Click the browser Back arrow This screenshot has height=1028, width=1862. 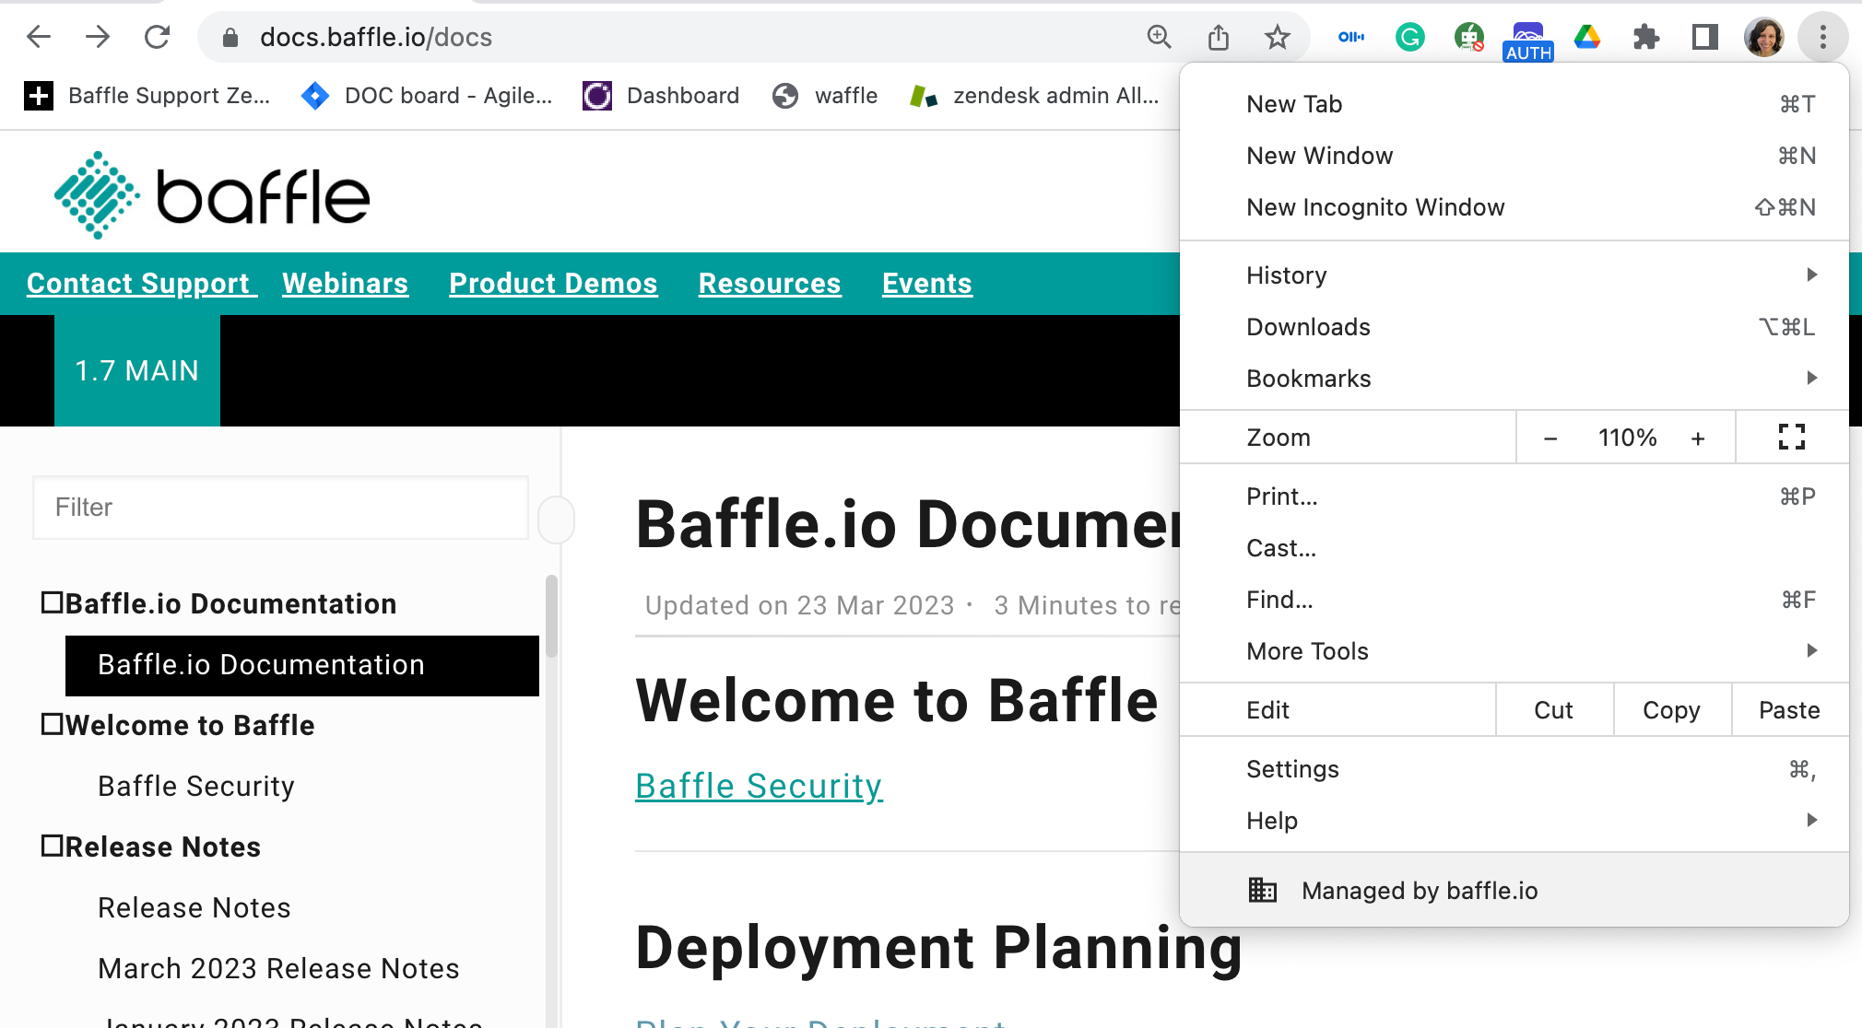[x=39, y=37]
